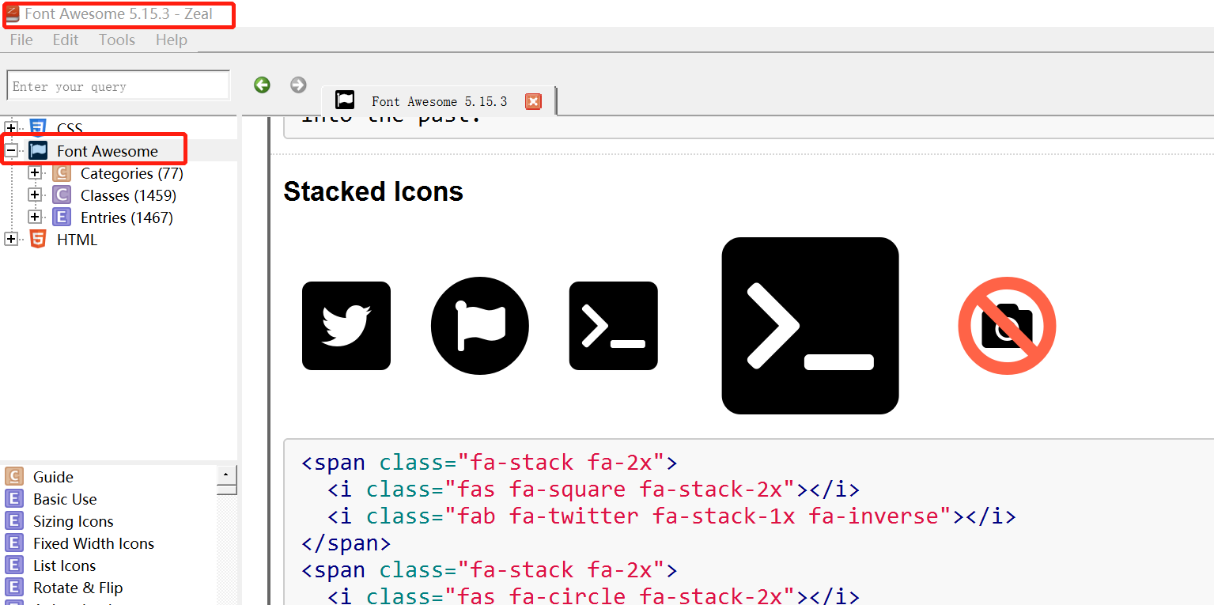Click the Fixed Width Icons entry icon

pyautogui.click(x=14, y=543)
